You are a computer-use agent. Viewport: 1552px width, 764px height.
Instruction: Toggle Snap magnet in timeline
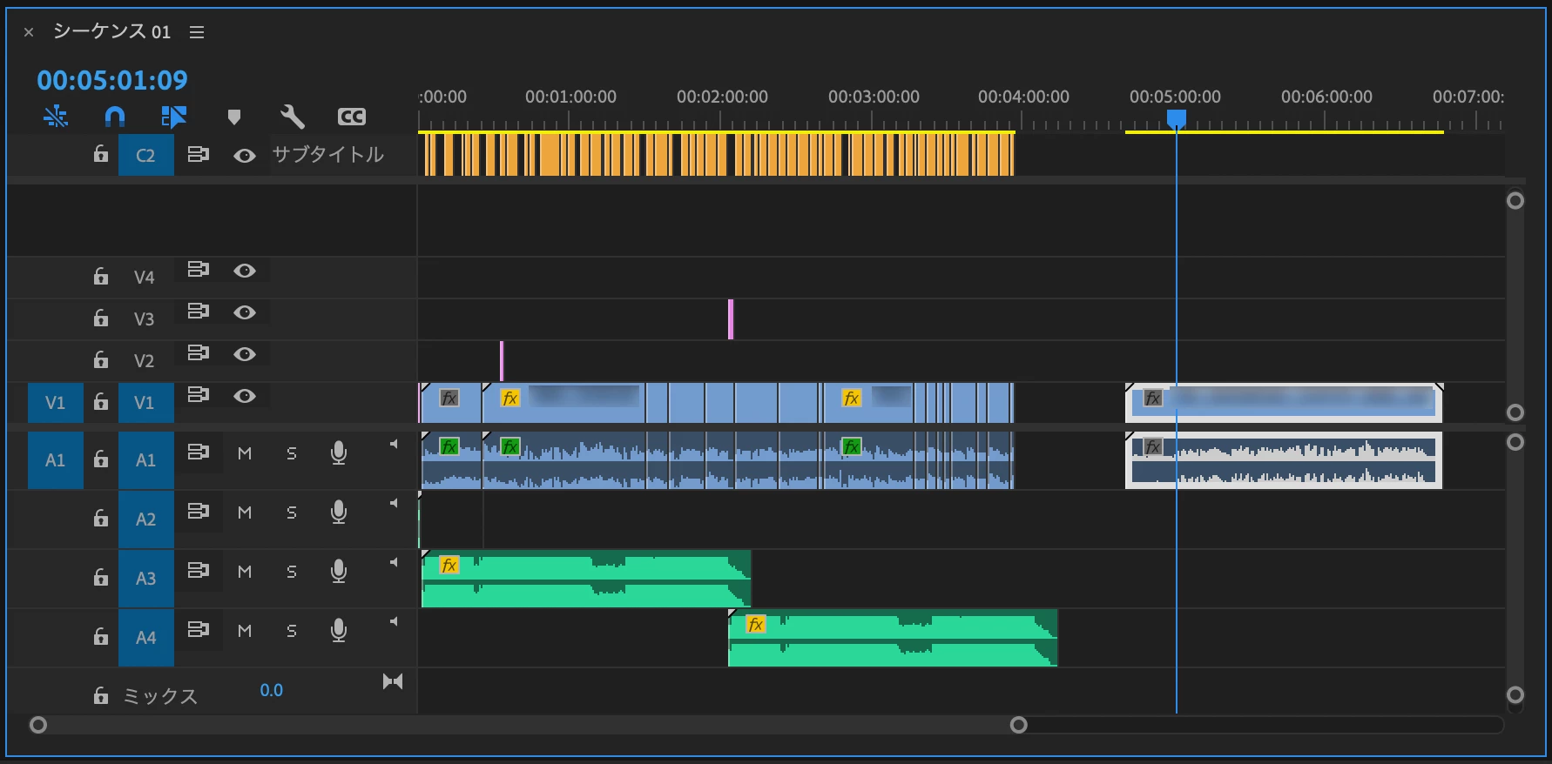click(x=115, y=117)
